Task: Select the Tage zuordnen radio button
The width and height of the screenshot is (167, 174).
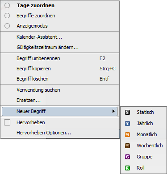Action: [7, 5]
